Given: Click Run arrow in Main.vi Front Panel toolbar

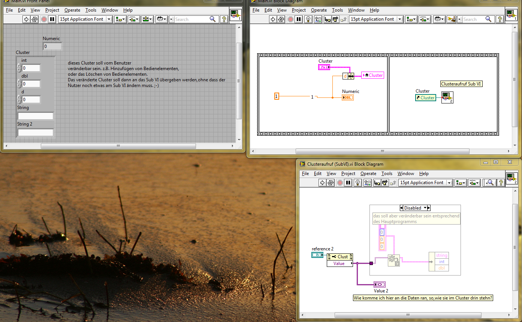Looking at the screenshot, I should pos(26,19).
